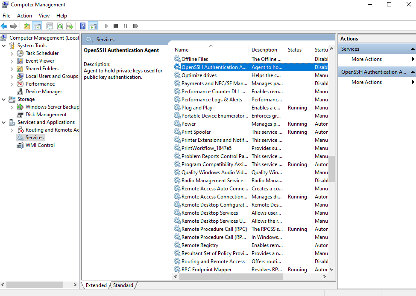Expand the Windows Server Backup node
Viewport: 416px width, 296px height.
pyautogui.click(x=12, y=107)
